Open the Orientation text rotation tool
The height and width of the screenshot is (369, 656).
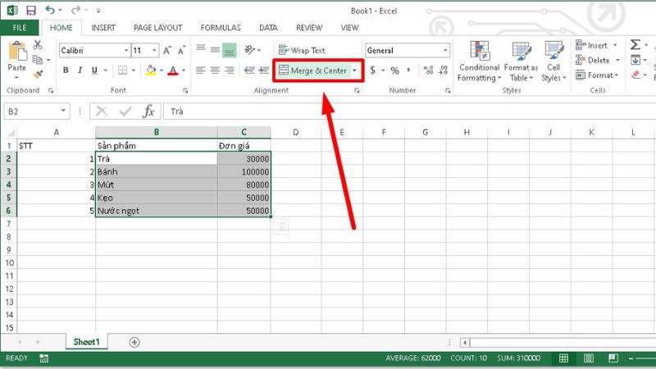[250, 50]
